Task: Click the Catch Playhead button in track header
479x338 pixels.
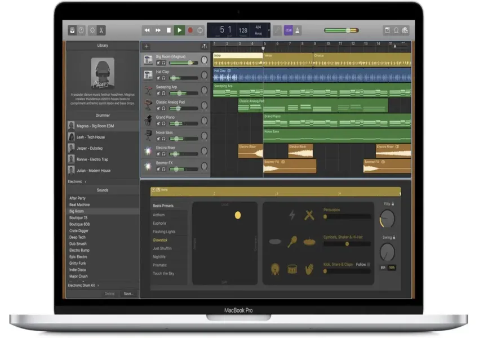Action: tap(204, 46)
